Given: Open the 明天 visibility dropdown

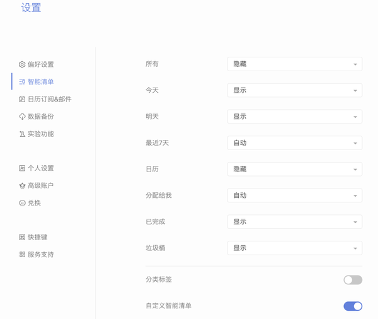Looking at the screenshot, I should 295,117.
